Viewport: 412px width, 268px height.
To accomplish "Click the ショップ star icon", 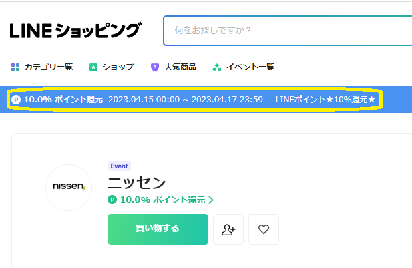I will [x=93, y=67].
